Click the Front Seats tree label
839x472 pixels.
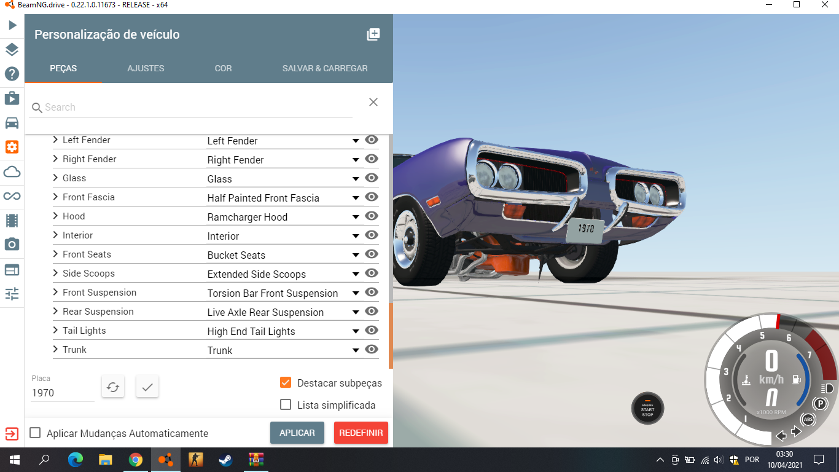[87, 254]
